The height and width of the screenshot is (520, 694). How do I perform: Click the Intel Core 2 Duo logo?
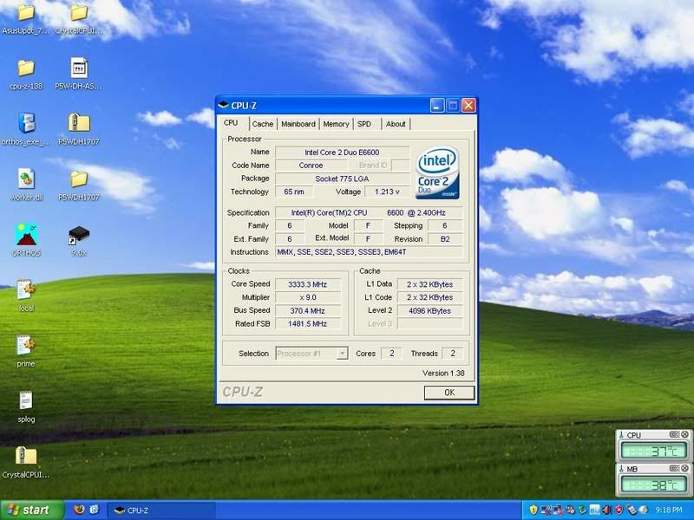437,172
